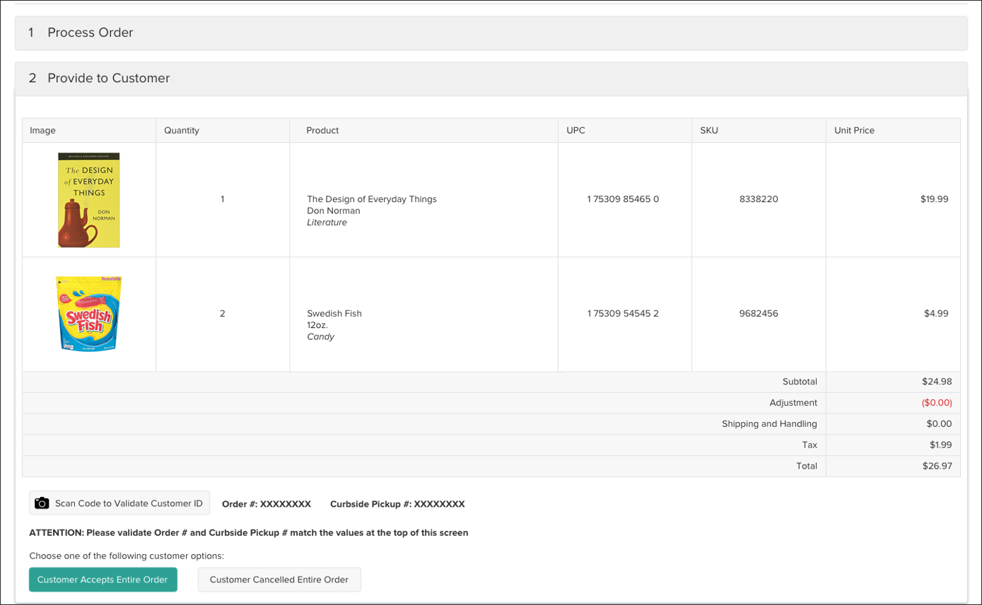This screenshot has height=605, width=982.
Task: Click the step 1 indicator next to Process Order
Action: [x=32, y=33]
